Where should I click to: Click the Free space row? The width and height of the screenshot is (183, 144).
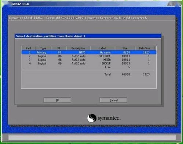pos(89,67)
